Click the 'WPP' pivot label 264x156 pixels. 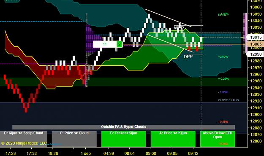(x=179, y=28)
